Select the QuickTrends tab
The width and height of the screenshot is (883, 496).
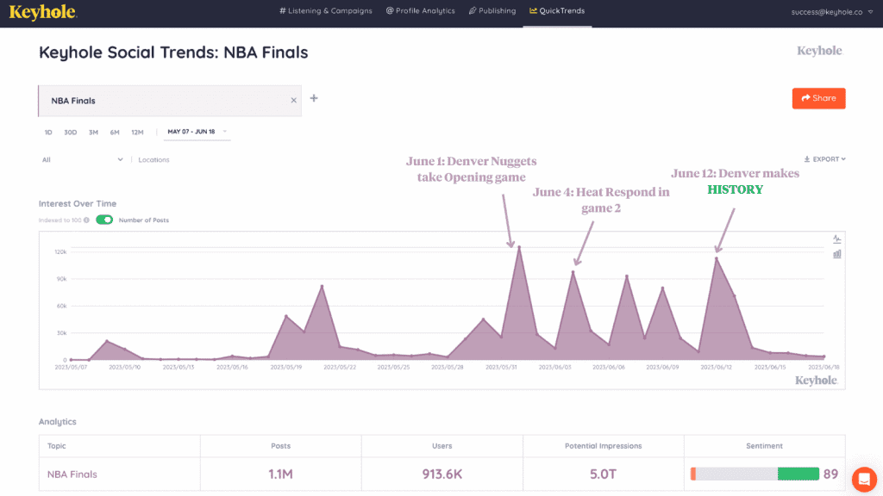(557, 10)
